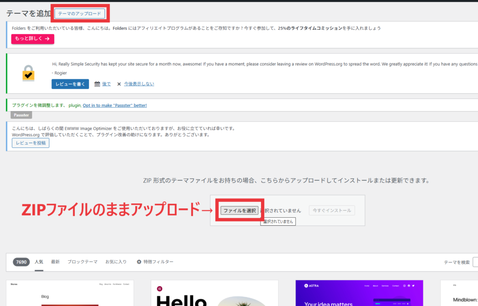Click the 今すぐインストール button
478x306 pixels.
point(332,211)
